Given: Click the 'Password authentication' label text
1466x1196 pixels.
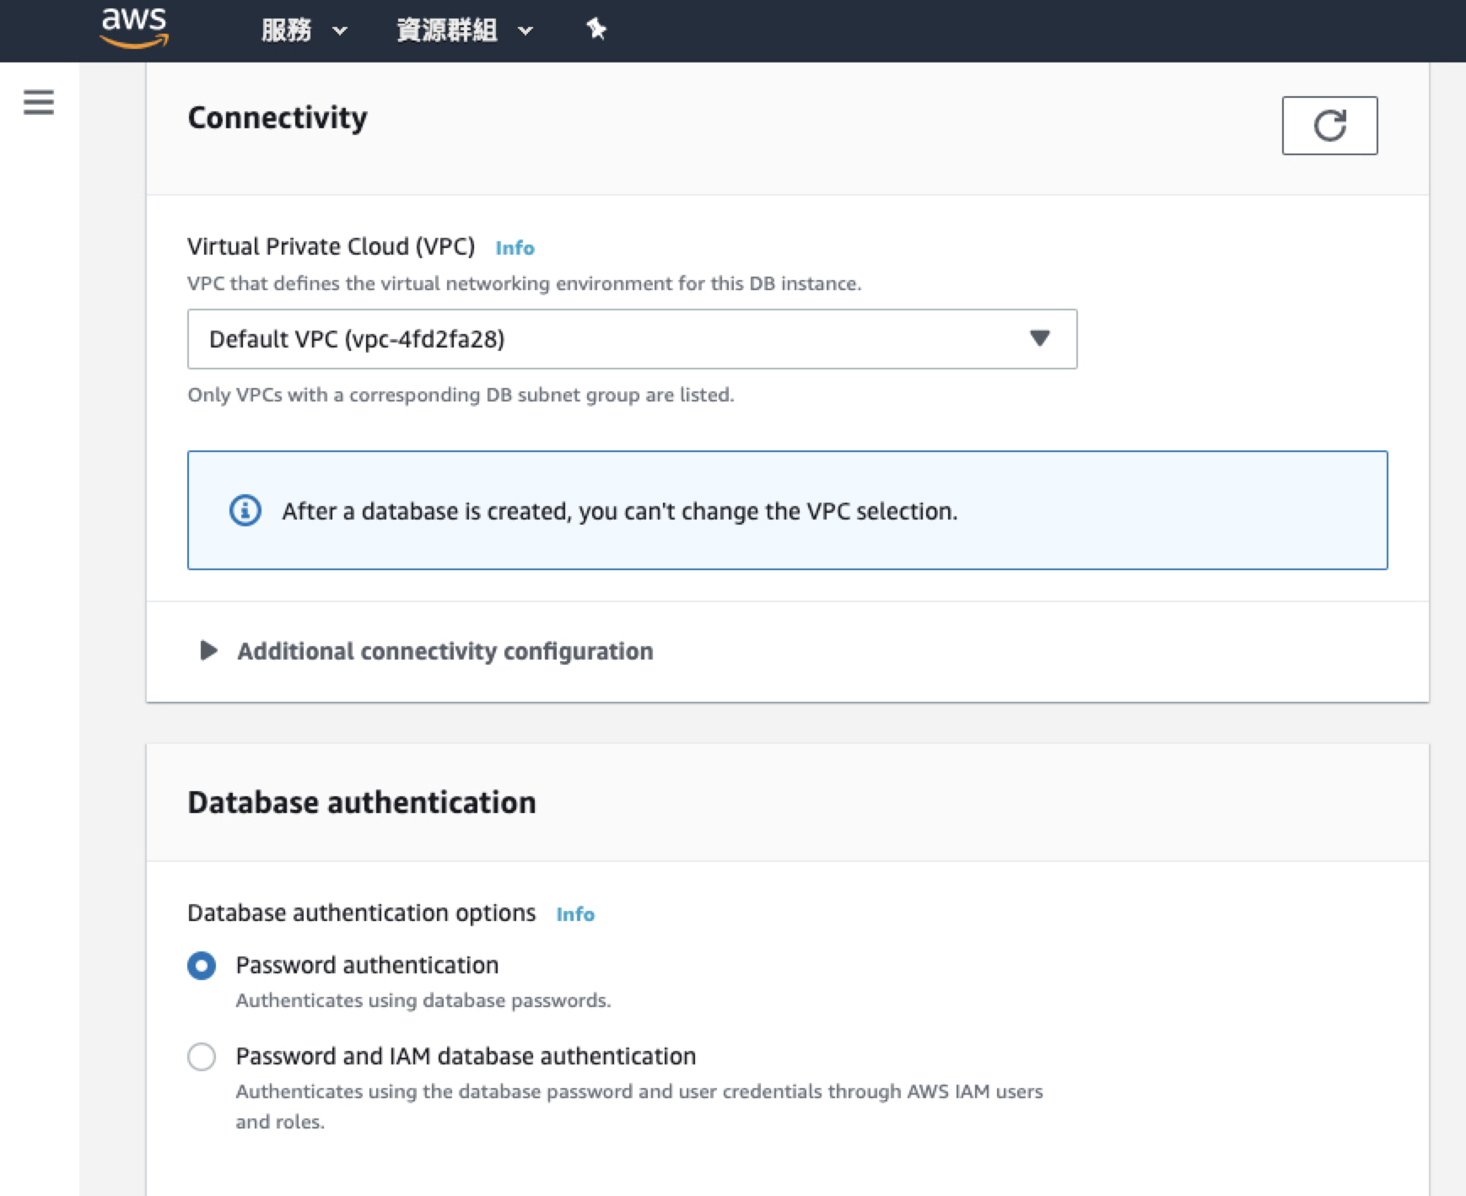Looking at the screenshot, I should (367, 965).
